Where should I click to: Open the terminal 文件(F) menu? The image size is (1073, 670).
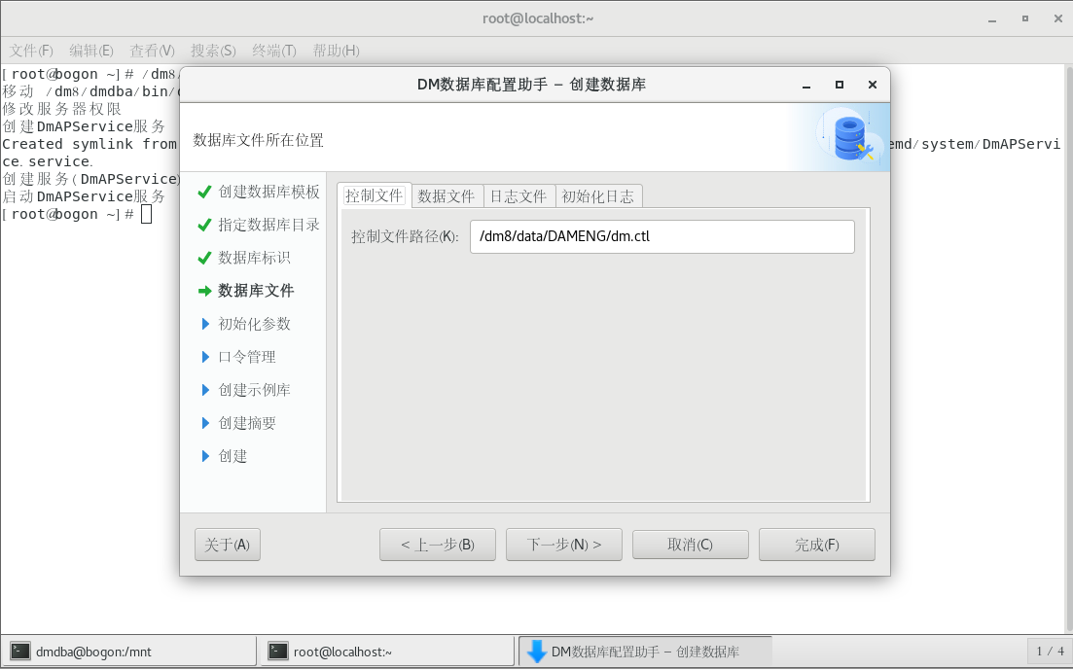coord(31,51)
